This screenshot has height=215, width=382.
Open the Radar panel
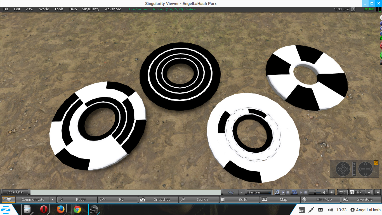point(77,200)
